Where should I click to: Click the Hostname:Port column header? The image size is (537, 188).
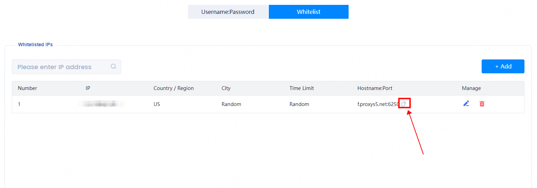pyautogui.click(x=375, y=88)
